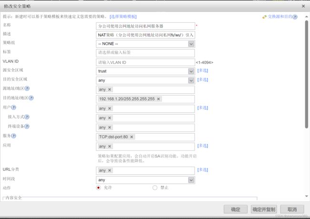Click the scrollbar up arrow
This screenshot has width=310, height=219.
[307, 17]
